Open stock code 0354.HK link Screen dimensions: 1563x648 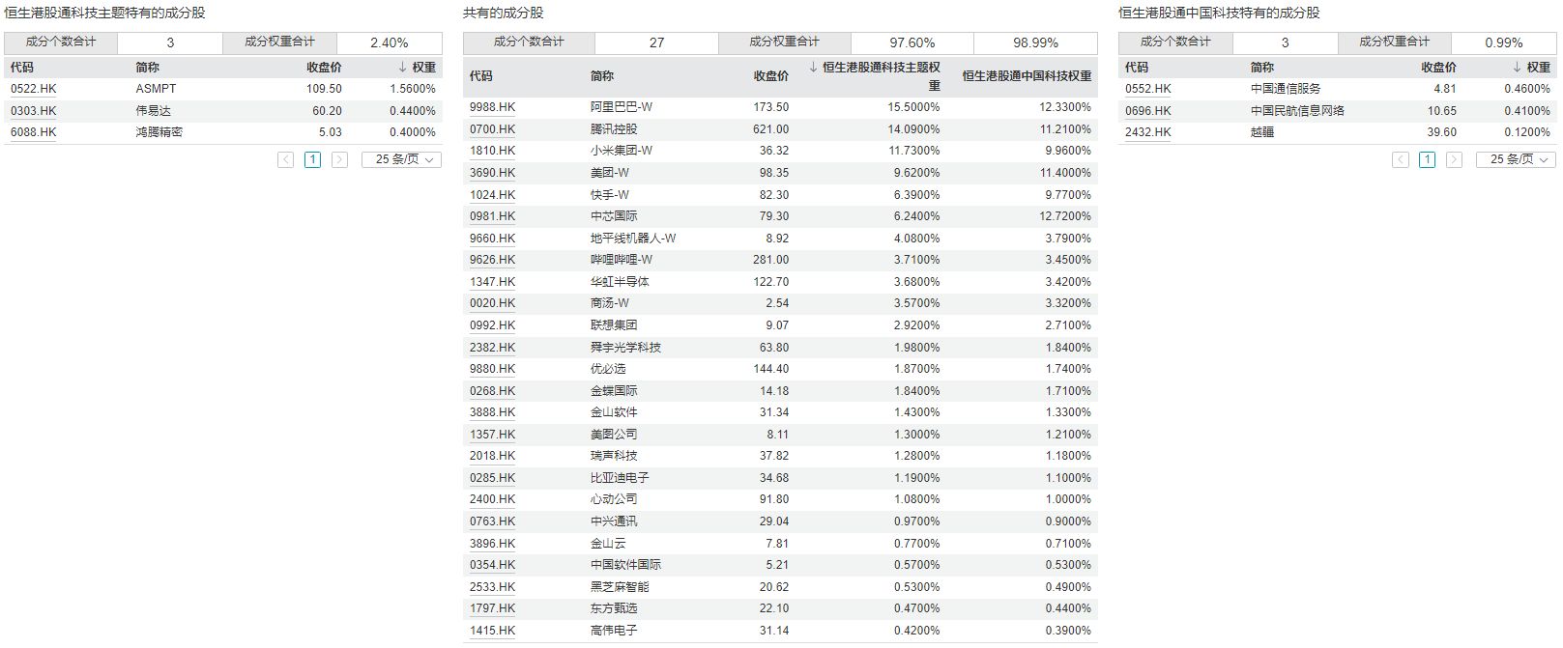493,565
